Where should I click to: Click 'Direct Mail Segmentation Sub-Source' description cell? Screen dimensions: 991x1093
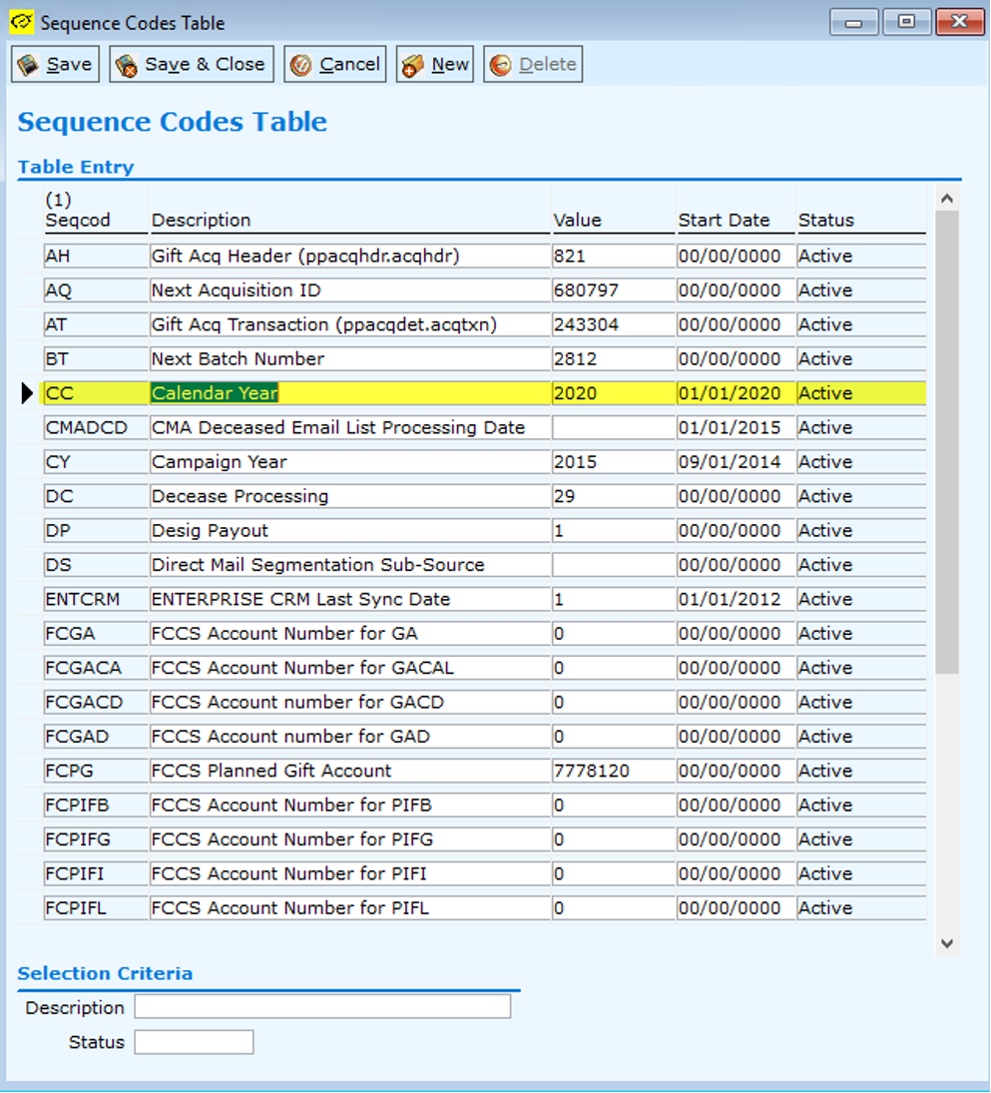pos(350,565)
